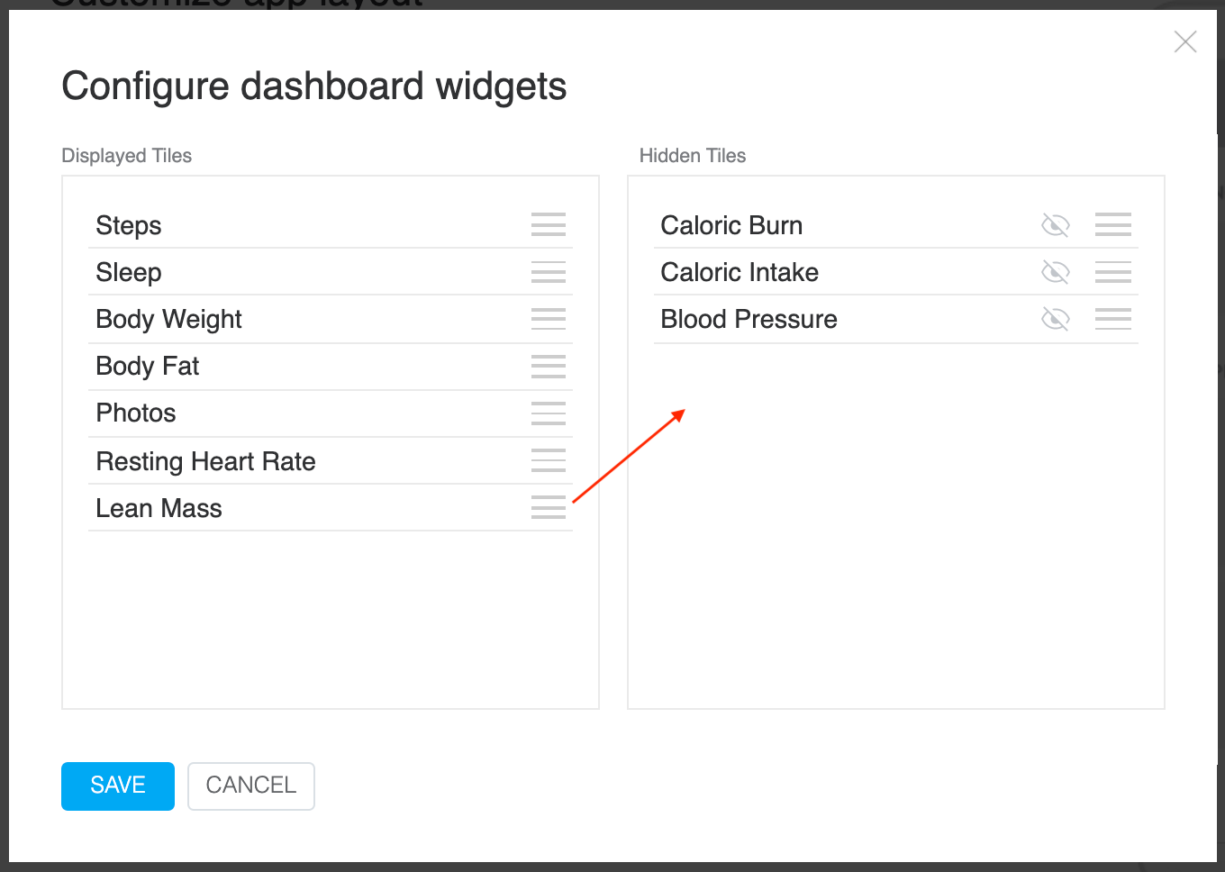The height and width of the screenshot is (872, 1225).
Task: Toggle visibility eye for Caloric Burn
Action: [1056, 225]
